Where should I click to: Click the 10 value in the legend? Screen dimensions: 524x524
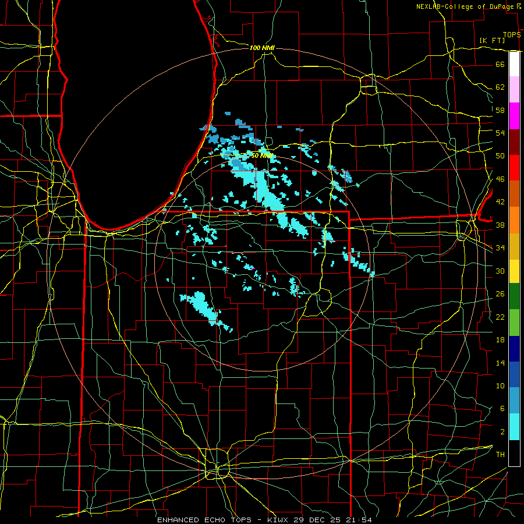[500, 386]
